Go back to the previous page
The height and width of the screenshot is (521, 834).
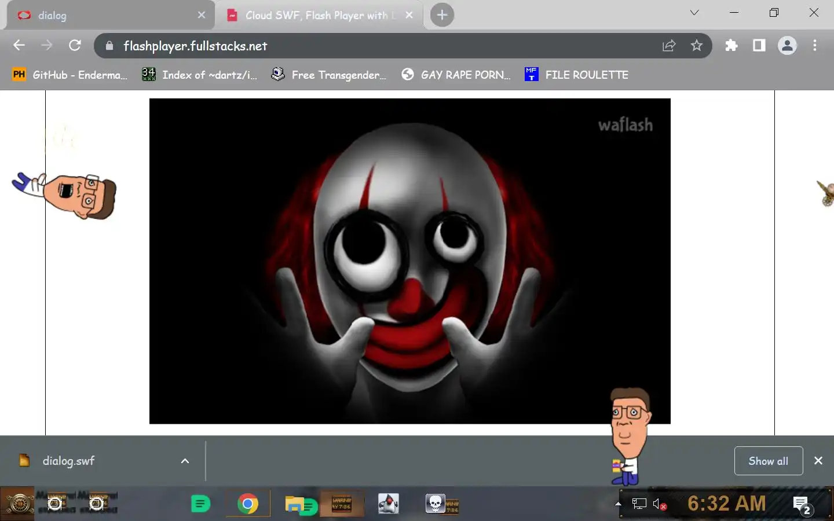pyautogui.click(x=19, y=46)
